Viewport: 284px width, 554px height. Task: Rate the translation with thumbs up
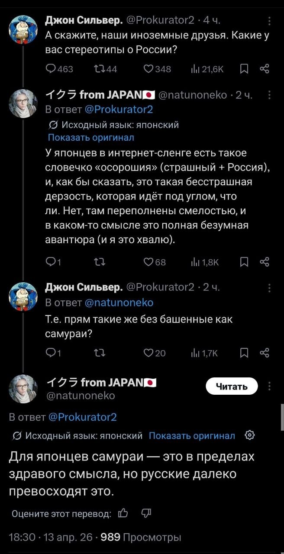tap(123, 513)
